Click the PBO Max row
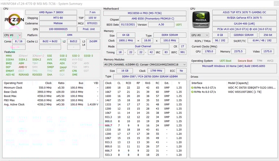 point(51,100)
